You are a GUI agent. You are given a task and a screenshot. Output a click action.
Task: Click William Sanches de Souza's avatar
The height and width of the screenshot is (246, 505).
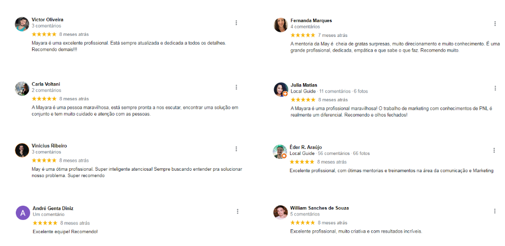tap(280, 212)
